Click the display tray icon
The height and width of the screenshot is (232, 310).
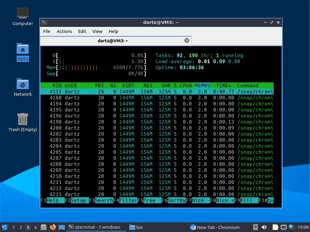tap(283, 227)
